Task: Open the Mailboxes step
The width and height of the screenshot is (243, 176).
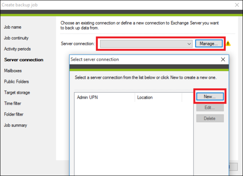Action: [x=13, y=70]
